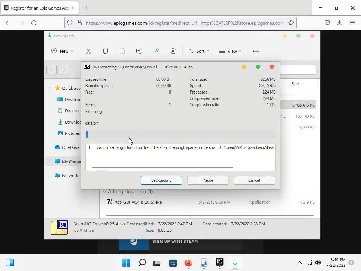This screenshot has width=361, height=271.
Task: Collapse the Quick access tree node
Action: [x=49, y=88]
